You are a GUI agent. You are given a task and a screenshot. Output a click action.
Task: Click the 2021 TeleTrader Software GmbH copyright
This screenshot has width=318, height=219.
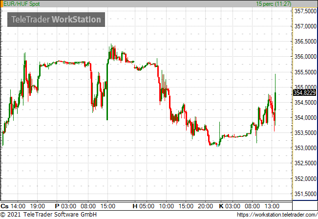(48, 215)
